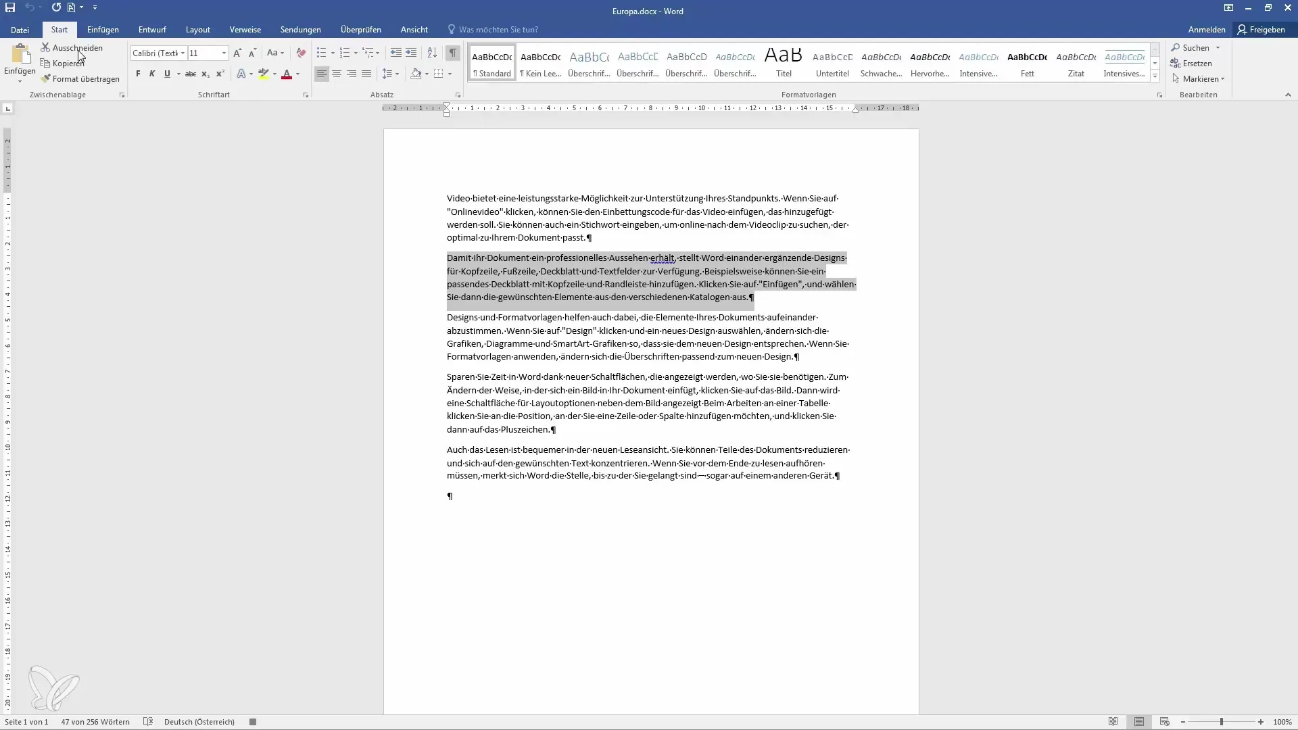The width and height of the screenshot is (1298, 730).
Task: Switch to Verweise ribbon tab
Action: (245, 30)
